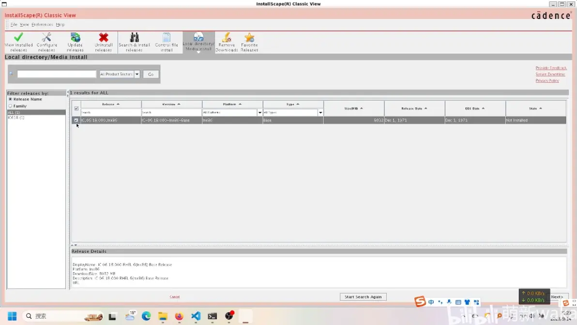Open Remove Downloads tool
Image resolution: width=577 pixels, height=325 pixels.
tap(227, 42)
